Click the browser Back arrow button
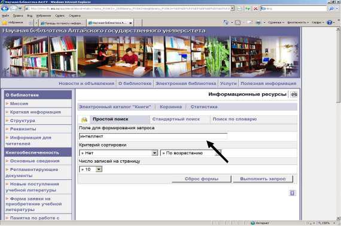This screenshot has width=341, height=226. pyautogui.click(x=5, y=8)
